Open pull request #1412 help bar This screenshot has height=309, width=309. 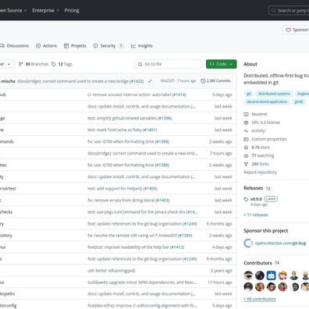[x=177, y=247]
